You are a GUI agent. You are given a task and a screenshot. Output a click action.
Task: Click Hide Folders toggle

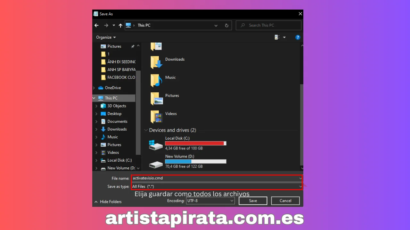coord(108,202)
